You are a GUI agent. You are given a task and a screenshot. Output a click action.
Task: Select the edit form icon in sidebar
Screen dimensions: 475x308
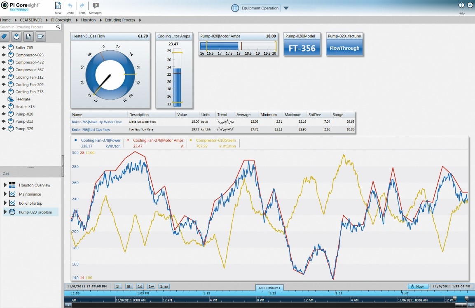pyautogui.click(x=40, y=37)
